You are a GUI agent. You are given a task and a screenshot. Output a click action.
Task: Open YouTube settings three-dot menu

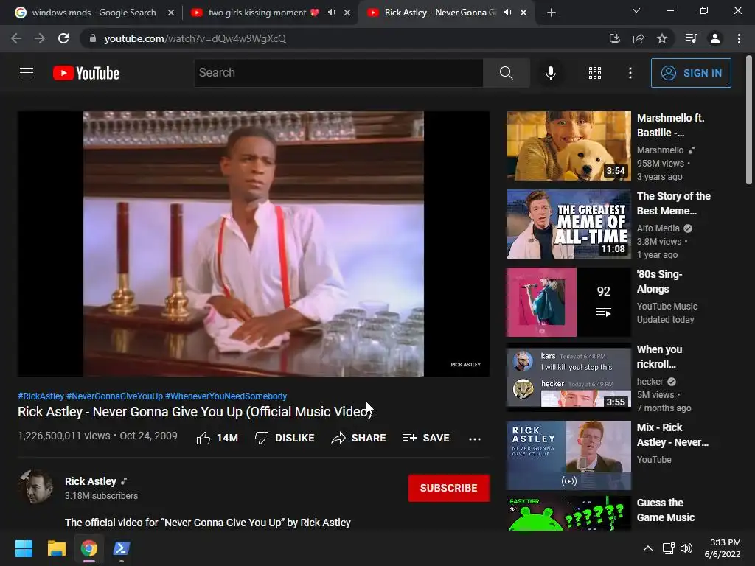pos(630,73)
